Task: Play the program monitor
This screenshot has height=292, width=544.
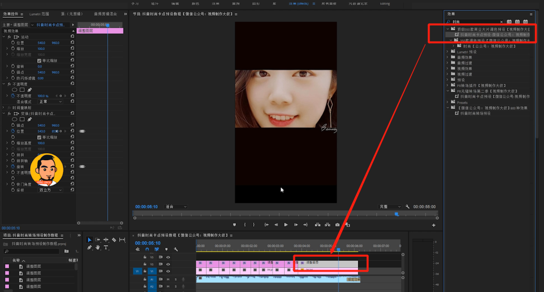Action: 286,225
